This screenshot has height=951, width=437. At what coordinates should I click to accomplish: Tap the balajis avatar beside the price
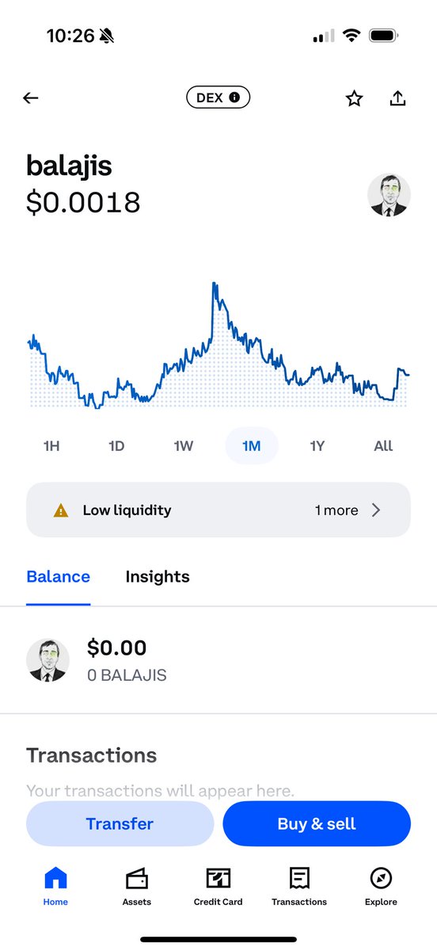tap(389, 196)
